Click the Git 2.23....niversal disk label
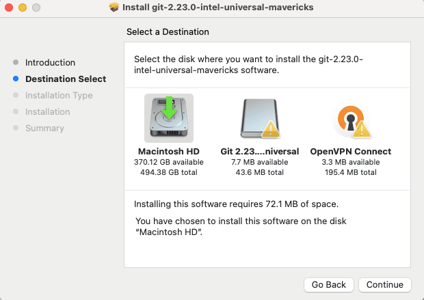Viewport: 424px width, 300px height. click(260, 152)
